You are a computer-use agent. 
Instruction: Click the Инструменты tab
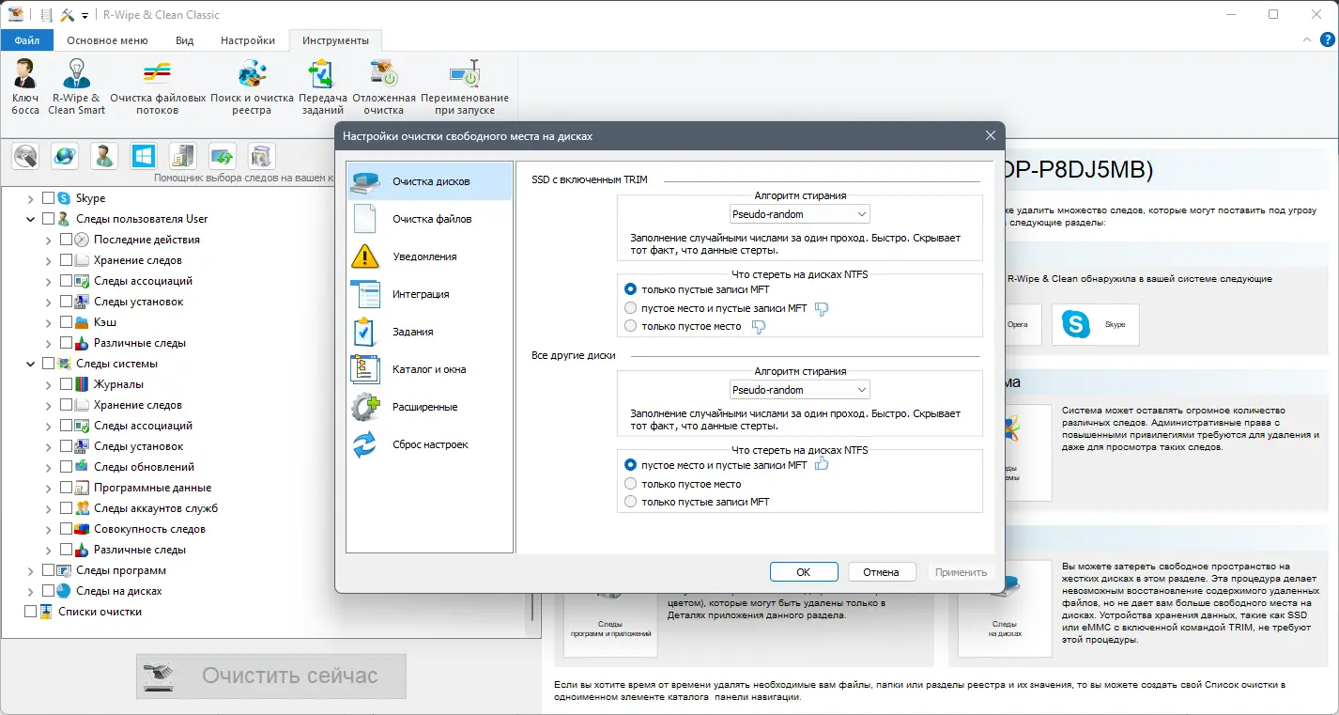335,40
